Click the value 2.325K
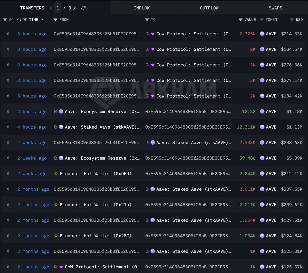 click(247, 34)
